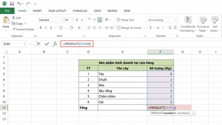
Task: Open the Font dialog launcher
Action: pos(84,36)
